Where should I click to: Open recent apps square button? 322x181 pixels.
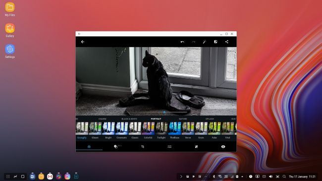click(23, 177)
